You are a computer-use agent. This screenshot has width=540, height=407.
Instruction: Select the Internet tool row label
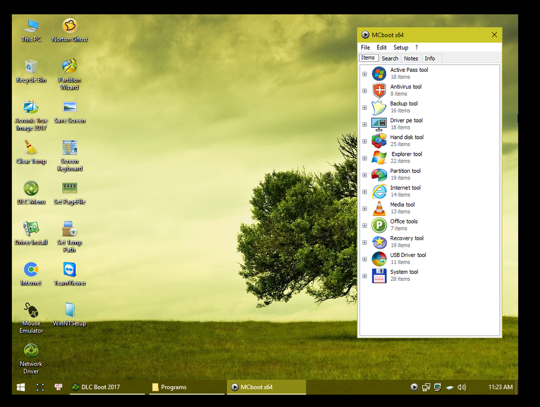click(x=405, y=188)
